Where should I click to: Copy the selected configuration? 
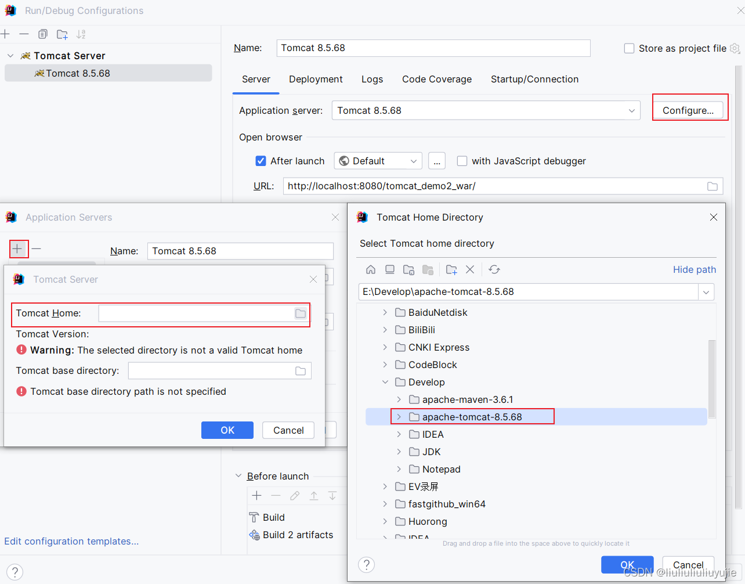point(43,34)
